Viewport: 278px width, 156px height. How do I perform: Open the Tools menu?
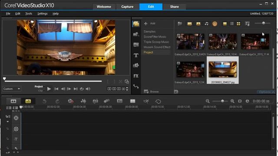[x=29, y=13]
